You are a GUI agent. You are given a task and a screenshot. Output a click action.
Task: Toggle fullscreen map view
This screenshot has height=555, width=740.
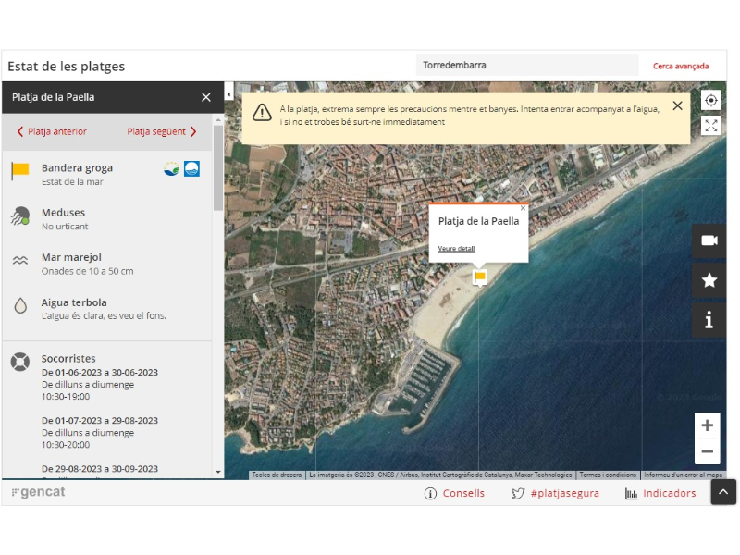[x=710, y=126]
